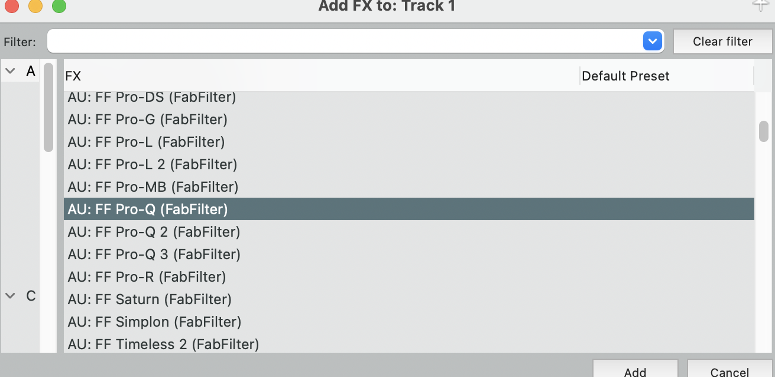Select AU: FF Timeless 2 plugin

(x=163, y=344)
